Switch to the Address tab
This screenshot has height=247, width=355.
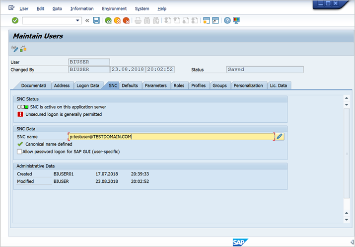point(62,85)
